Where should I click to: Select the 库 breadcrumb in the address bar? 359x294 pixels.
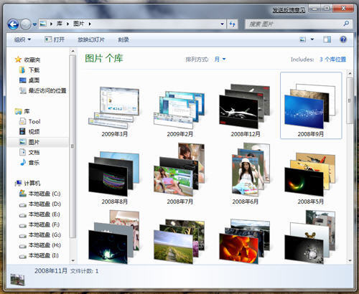click(60, 24)
